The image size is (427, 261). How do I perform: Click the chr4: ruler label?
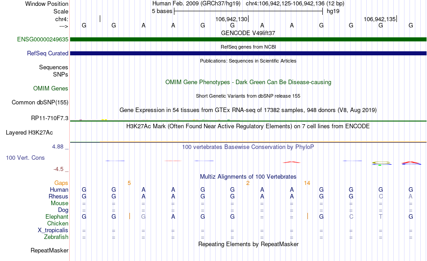pyautogui.click(x=62, y=19)
